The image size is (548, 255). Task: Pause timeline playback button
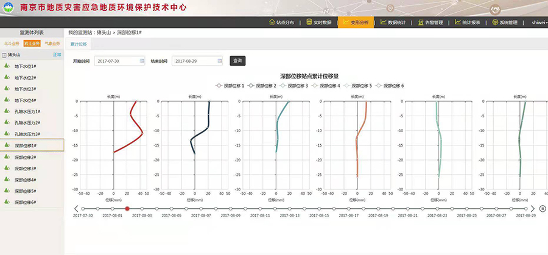(x=543, y=208)
